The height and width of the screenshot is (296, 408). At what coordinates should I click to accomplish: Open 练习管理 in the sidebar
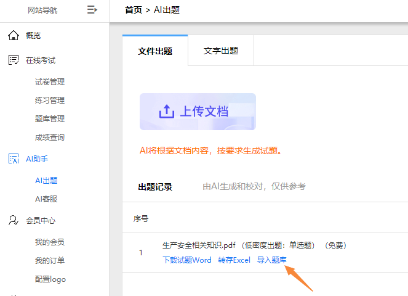(x=50, y=101)
